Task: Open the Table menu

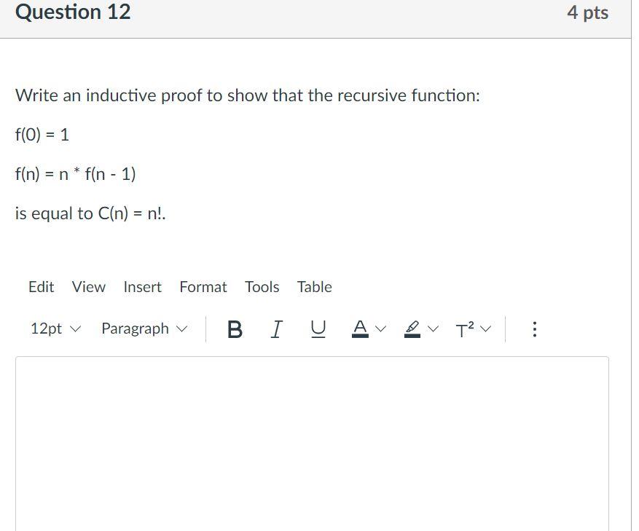Action: pyautogui.click(x=314, y=287)
